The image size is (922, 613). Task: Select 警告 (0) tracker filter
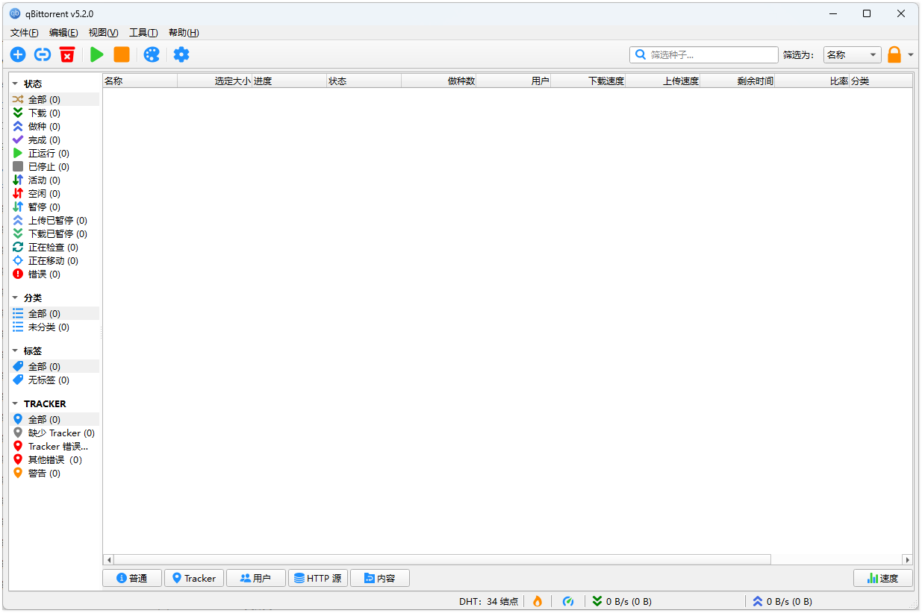(x=54, y=473)
